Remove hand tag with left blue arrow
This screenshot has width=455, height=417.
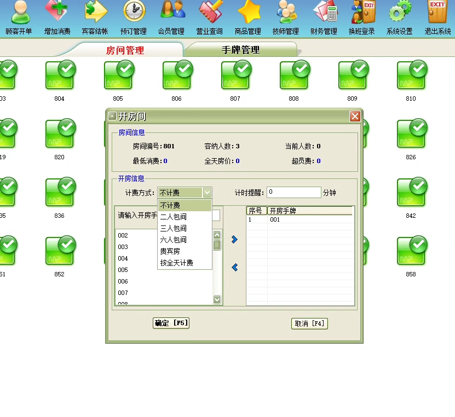click(x=235, y=267)
